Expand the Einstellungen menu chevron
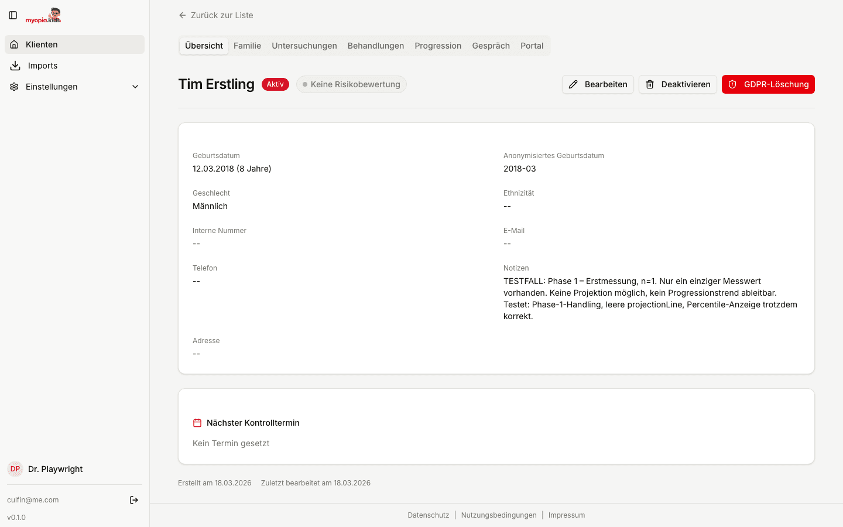Screen dimensions: 843x527 pos(135,87)
